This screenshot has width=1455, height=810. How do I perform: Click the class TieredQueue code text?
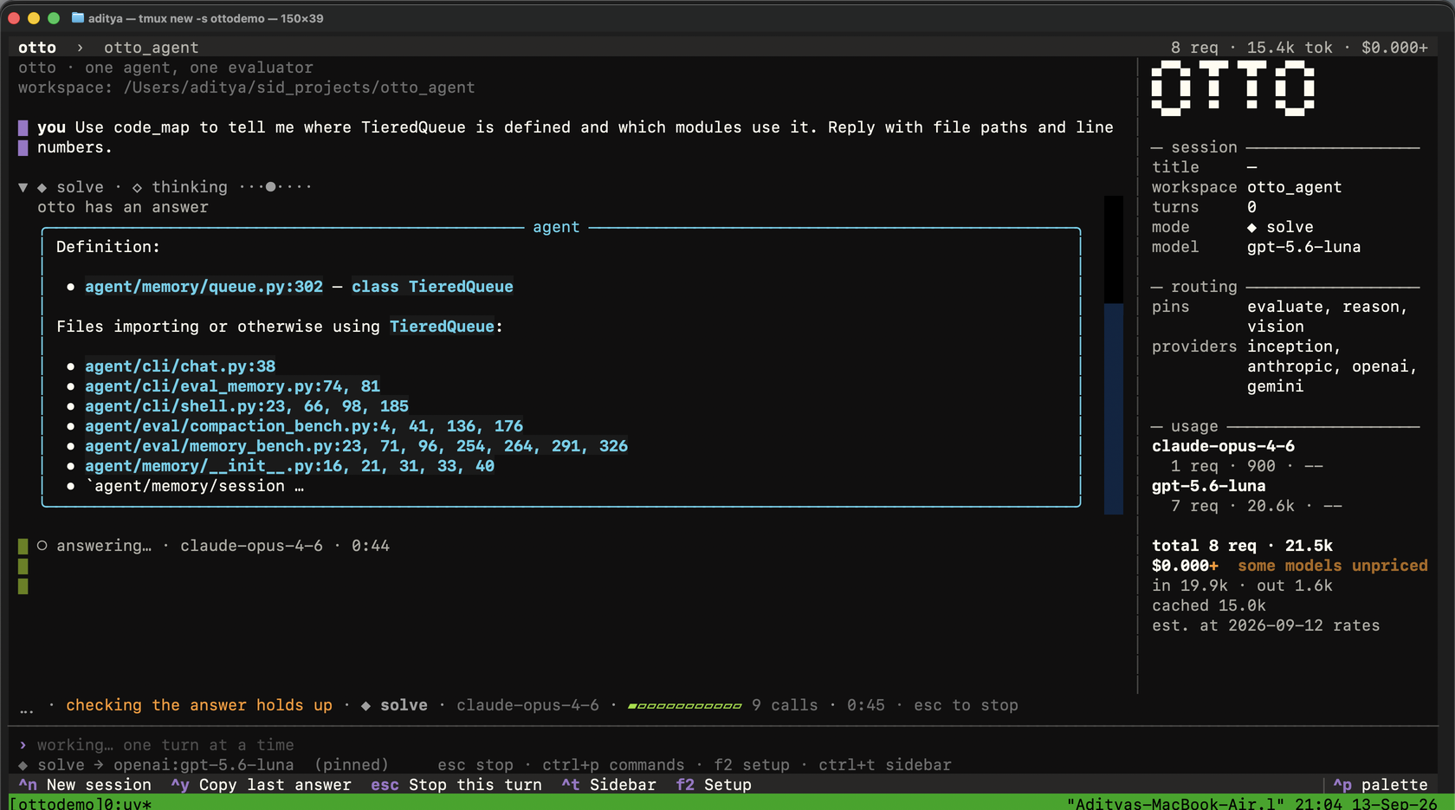coord(432,287)
